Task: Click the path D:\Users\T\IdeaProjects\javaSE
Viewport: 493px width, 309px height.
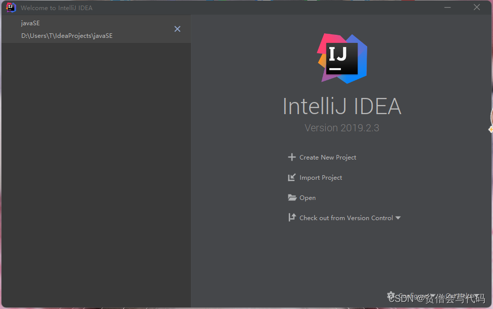Action: pyautogui.click(x=67, y=36)
